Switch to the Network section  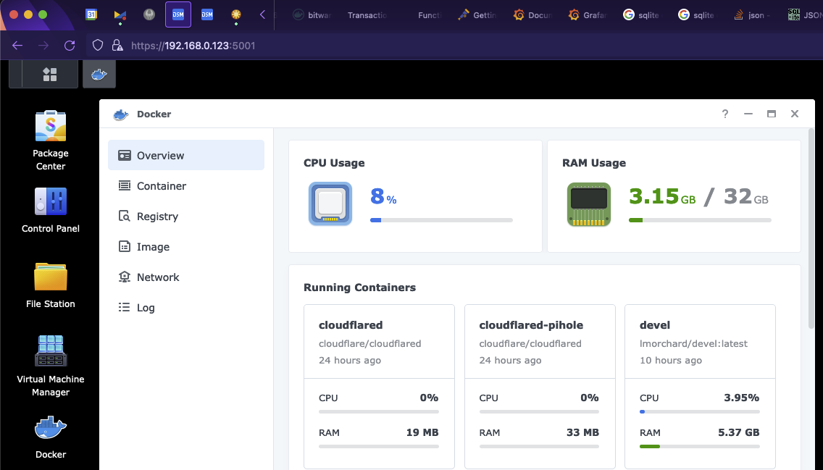[185, 277]
